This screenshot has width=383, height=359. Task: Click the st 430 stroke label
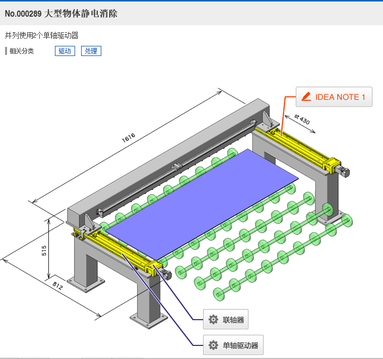pyautogui.click(x=302, y=119)
